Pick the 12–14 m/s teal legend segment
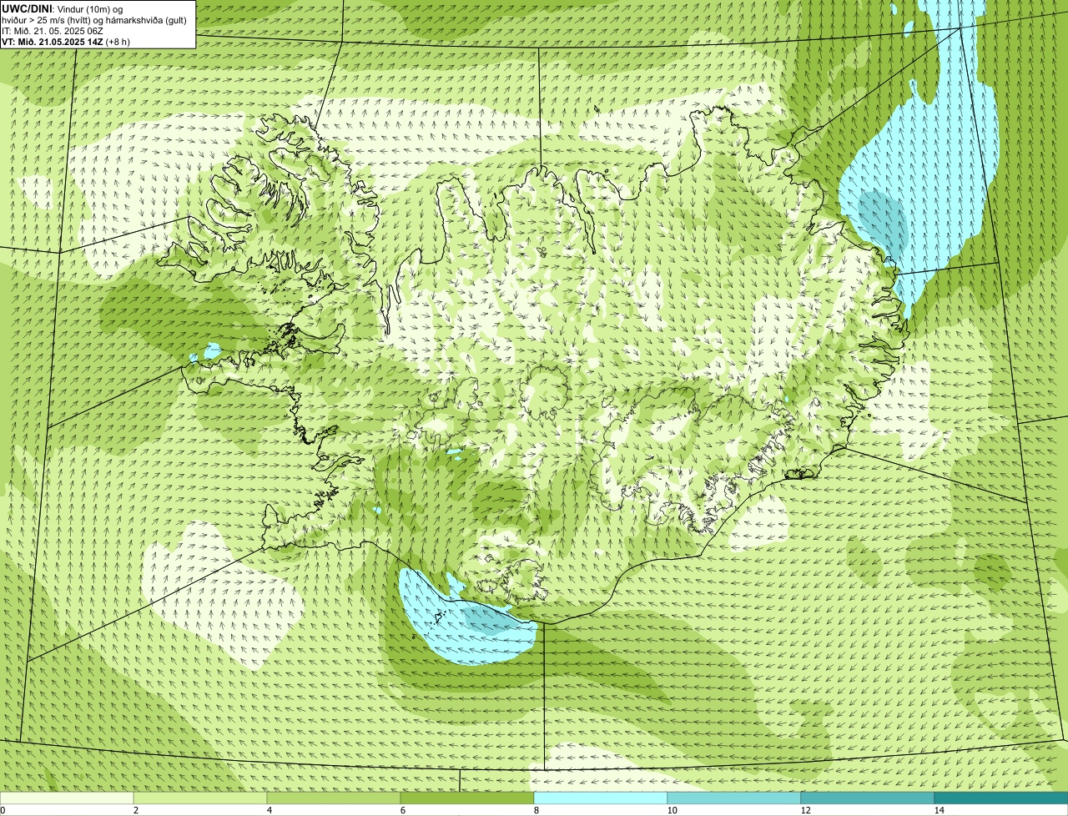Image resolution: width=1068 pixels, height=816 pixels. [x=868, y=798]
